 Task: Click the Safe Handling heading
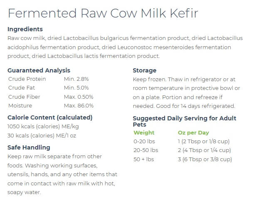(x=29, y=147)
